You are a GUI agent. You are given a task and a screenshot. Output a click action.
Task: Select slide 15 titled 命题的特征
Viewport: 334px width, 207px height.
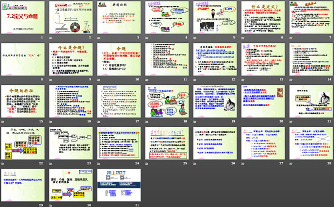point(23,101)
